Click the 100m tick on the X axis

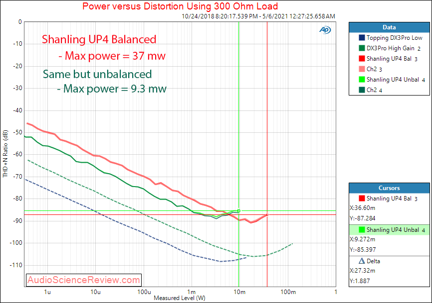coord(288,292)
